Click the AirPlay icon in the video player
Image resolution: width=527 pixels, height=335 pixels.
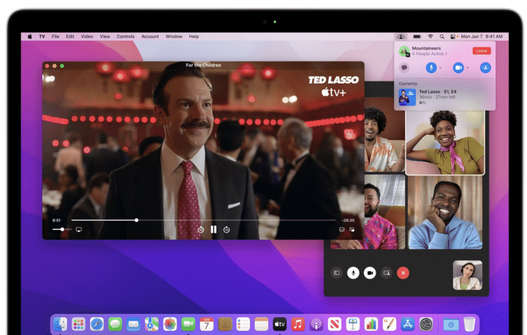pos(78,230)
